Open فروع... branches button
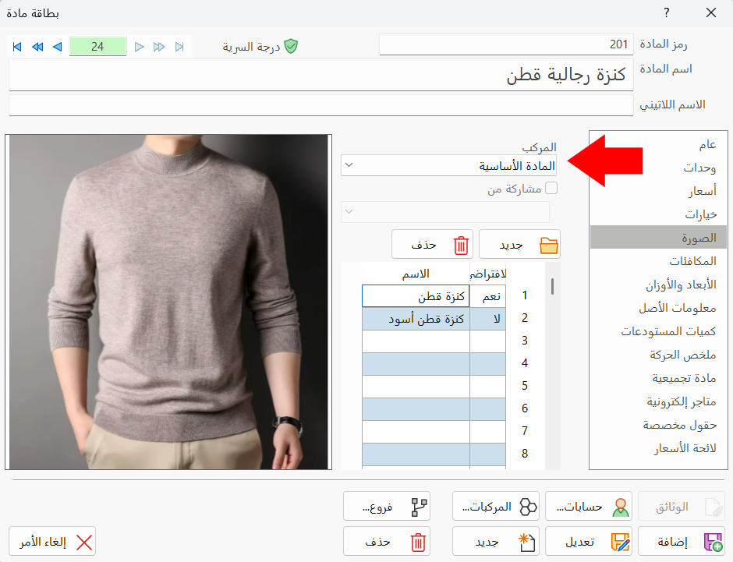Screen dimensions: 733x562 (x=387, y=507)
